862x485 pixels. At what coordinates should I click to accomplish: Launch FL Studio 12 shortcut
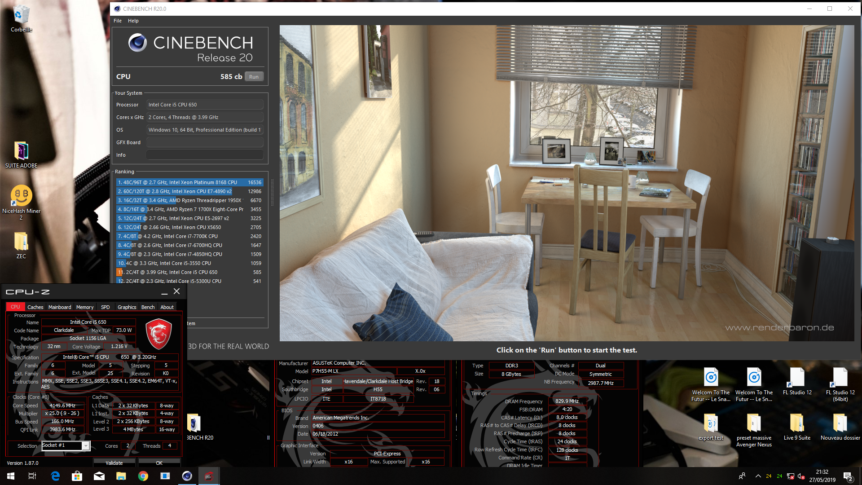797,381
